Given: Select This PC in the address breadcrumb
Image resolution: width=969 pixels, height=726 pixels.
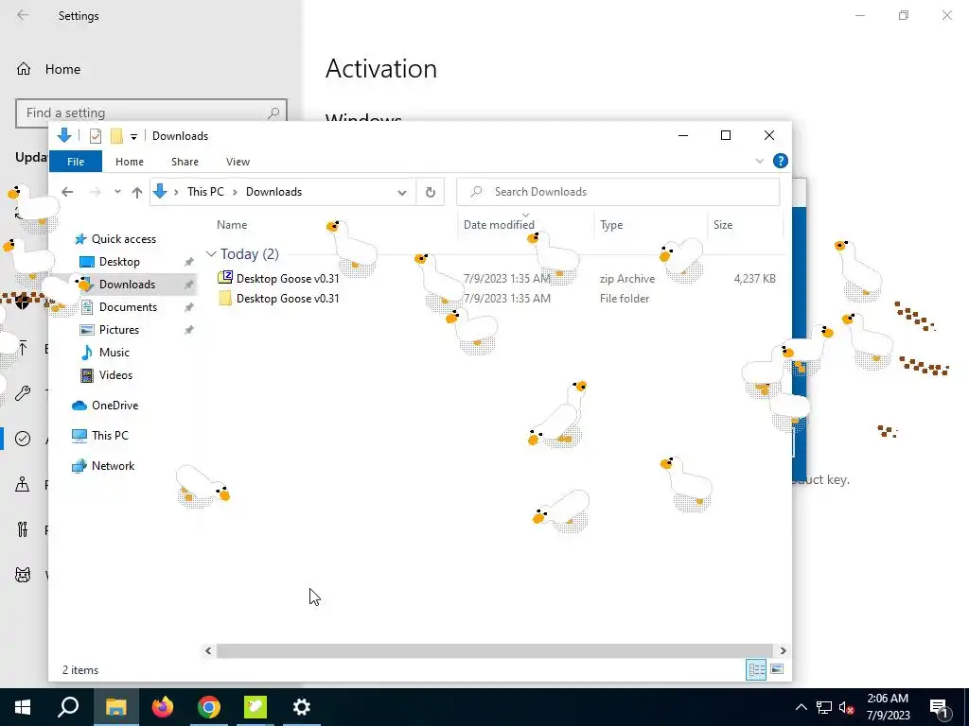Looking at the screenshot, I should pos(205,192).
